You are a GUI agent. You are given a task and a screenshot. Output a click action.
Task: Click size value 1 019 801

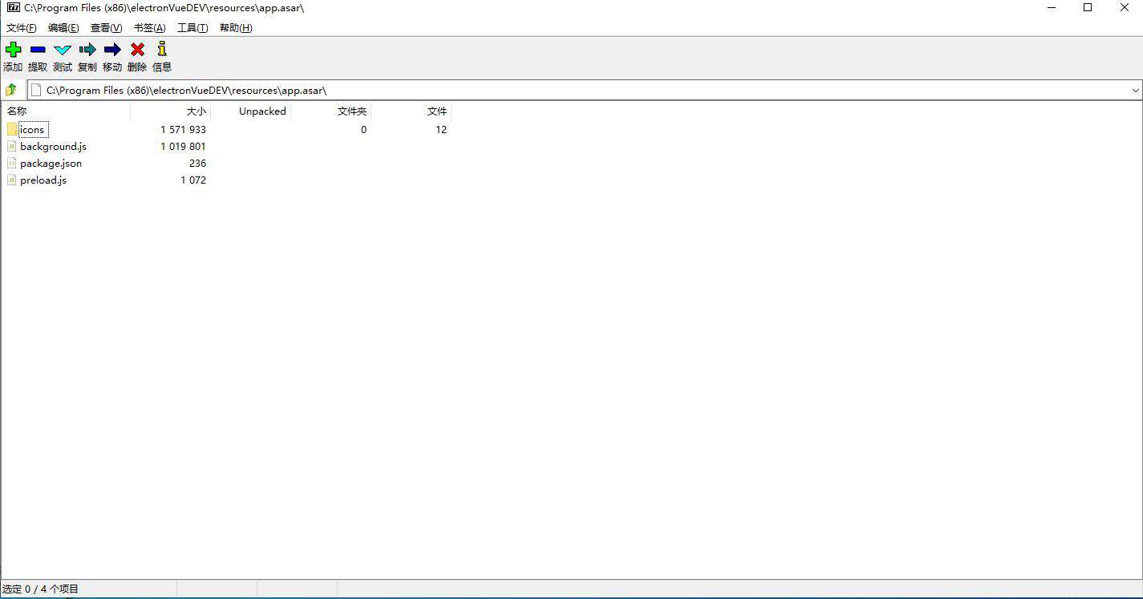click(x=183, y=147)
